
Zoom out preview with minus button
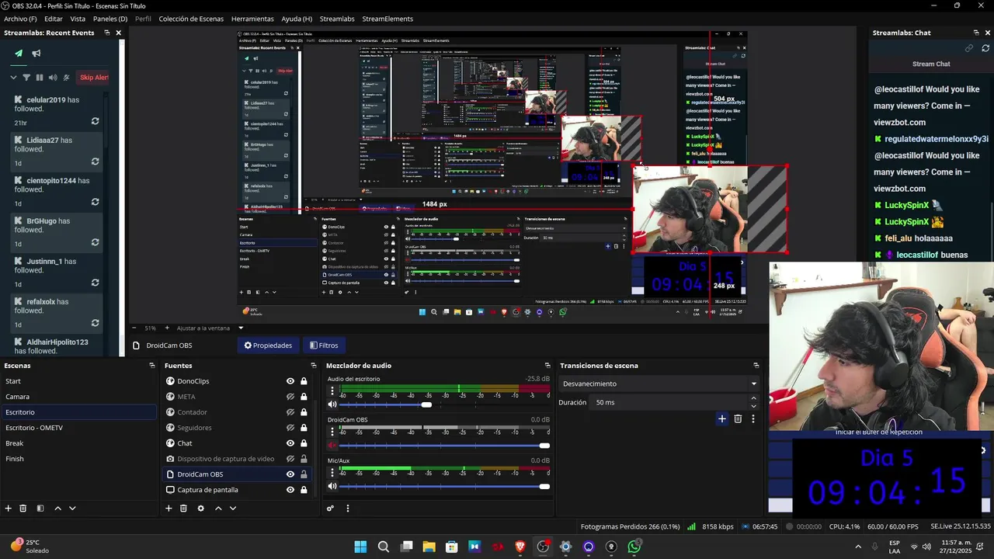(134, 328)
